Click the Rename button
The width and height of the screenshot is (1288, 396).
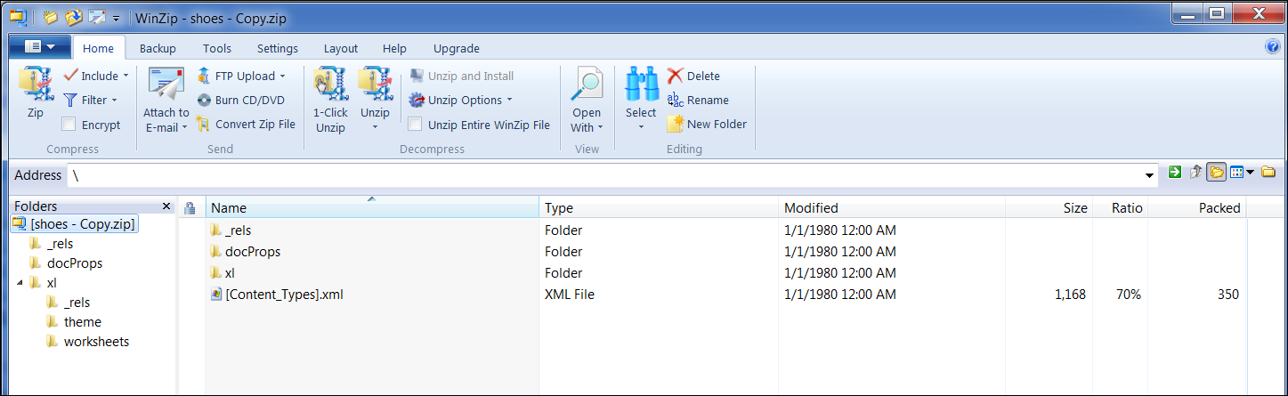(698, 101)
